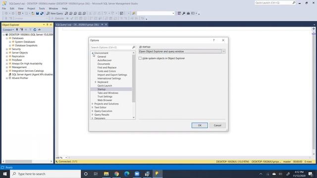Open the File menu

(x=4, y=8)
